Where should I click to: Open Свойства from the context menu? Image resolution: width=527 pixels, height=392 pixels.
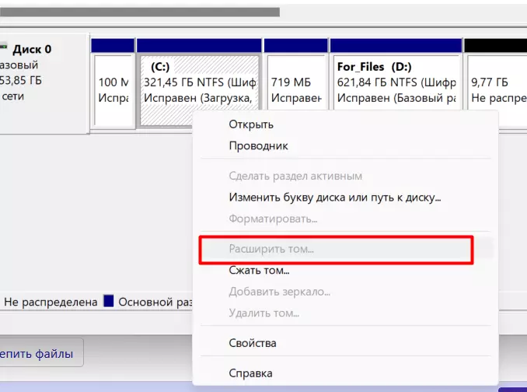pyautogui.click(x=252, y=343)
